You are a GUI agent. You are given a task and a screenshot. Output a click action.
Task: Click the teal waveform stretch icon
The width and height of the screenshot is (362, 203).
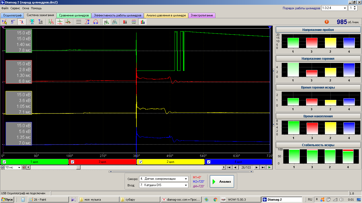coord(32,22)
